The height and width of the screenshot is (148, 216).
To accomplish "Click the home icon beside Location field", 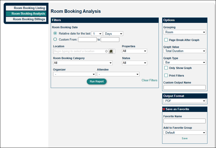I will (111, 51).
